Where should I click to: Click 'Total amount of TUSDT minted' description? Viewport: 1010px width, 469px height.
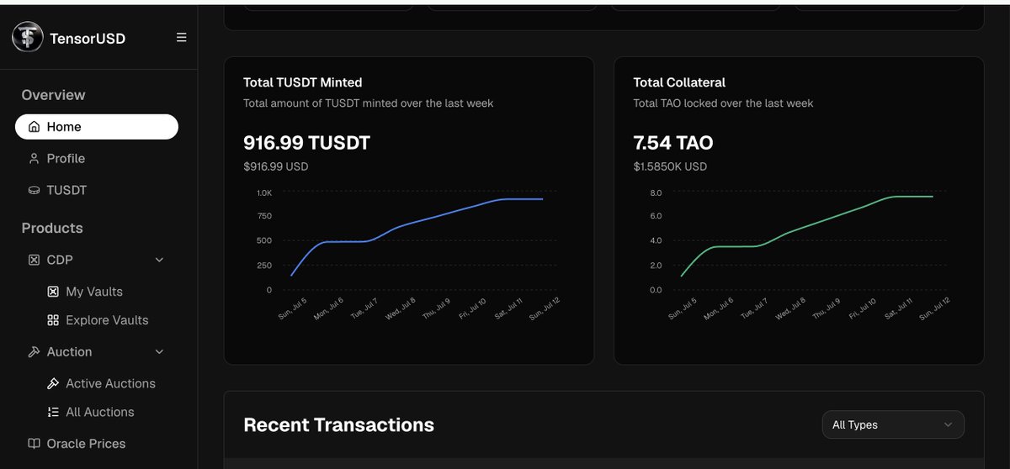click(x=369, y=103)
